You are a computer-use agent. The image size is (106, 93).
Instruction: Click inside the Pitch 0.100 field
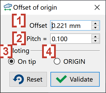pos(71,39)
